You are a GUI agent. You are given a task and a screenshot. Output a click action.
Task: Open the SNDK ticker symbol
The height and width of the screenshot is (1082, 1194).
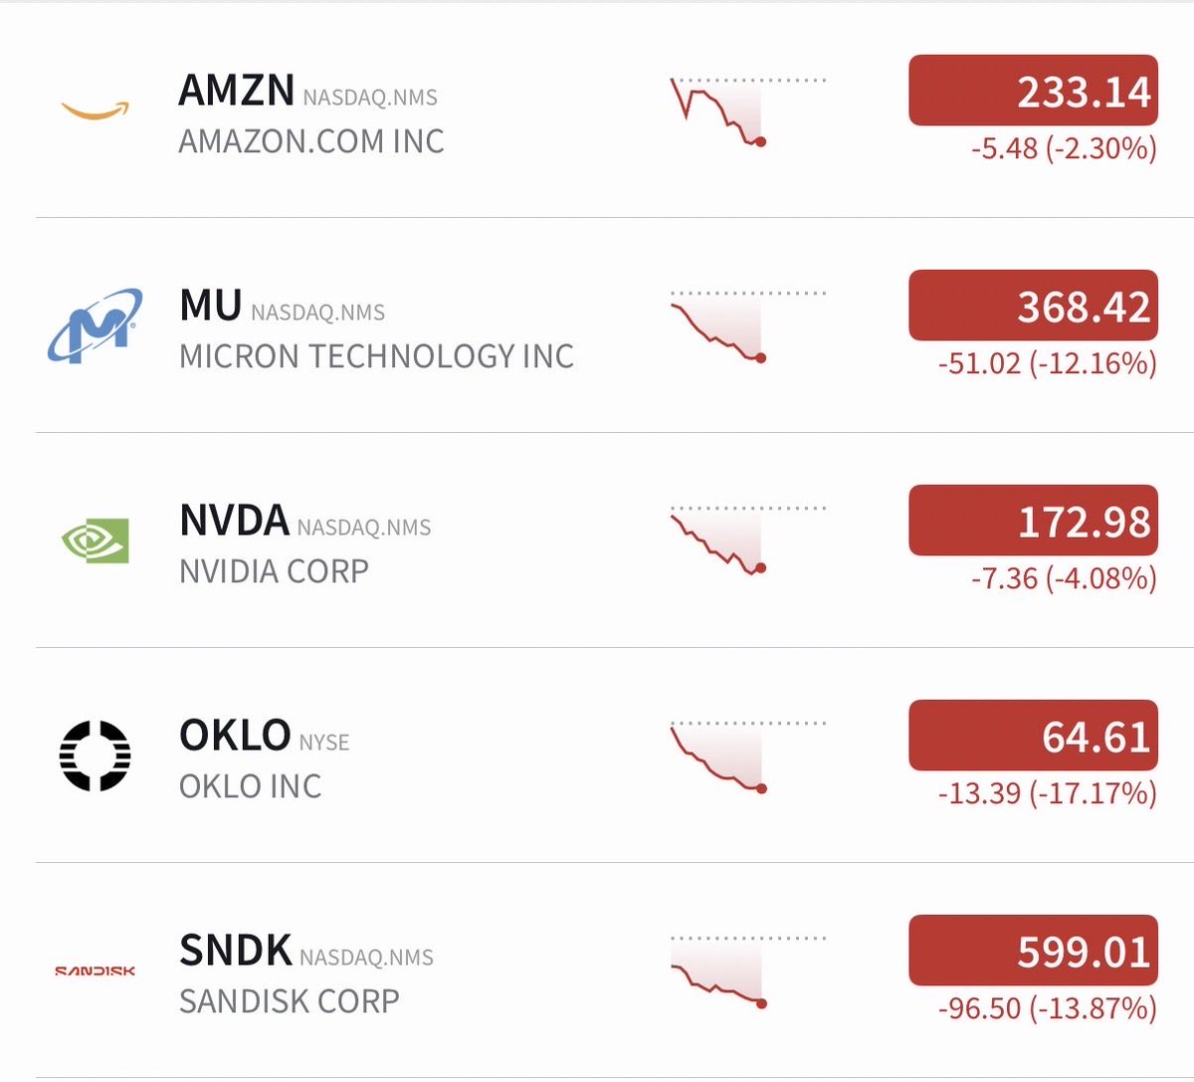(236, 952)
